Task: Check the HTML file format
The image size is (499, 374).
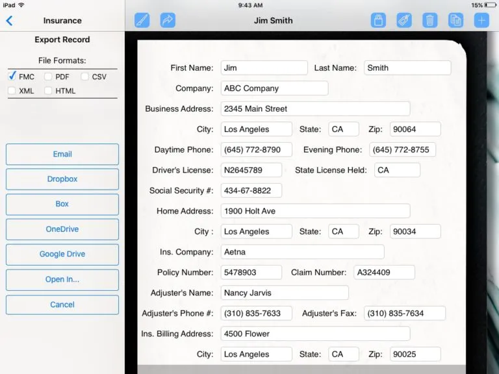Action: pos(48,91)
